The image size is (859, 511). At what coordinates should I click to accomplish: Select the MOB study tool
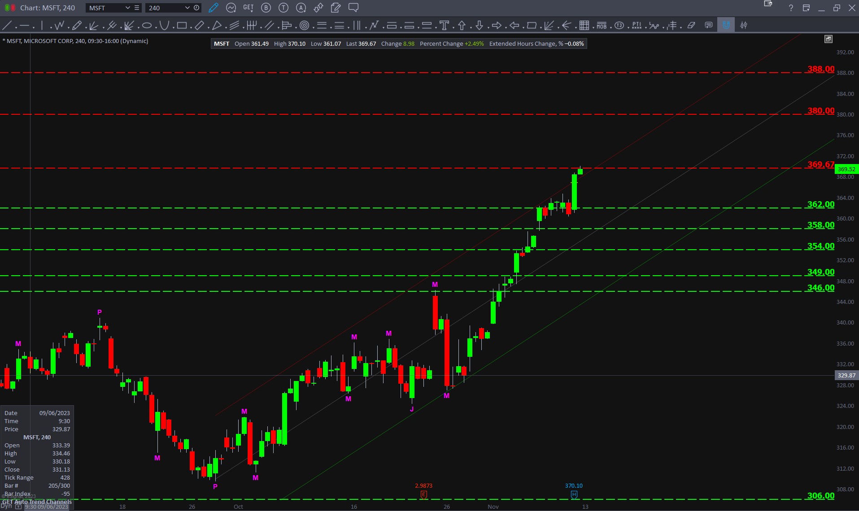pos(602,26)
